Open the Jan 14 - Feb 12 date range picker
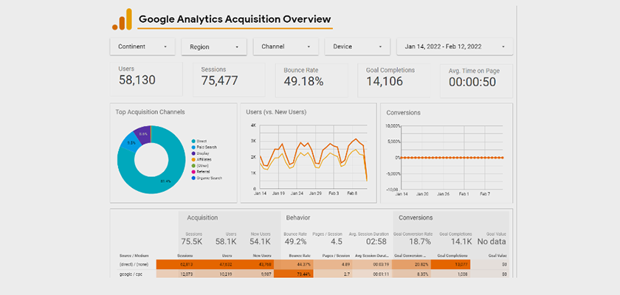 pyautogui.click(x=455, y=46)
